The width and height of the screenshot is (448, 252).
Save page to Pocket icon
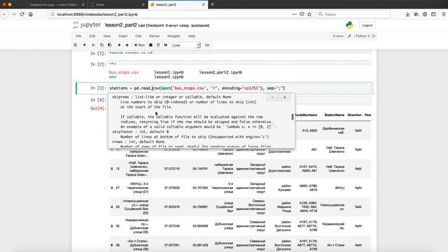(302, 14)
